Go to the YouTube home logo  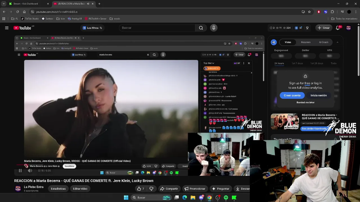click(22, 28)
